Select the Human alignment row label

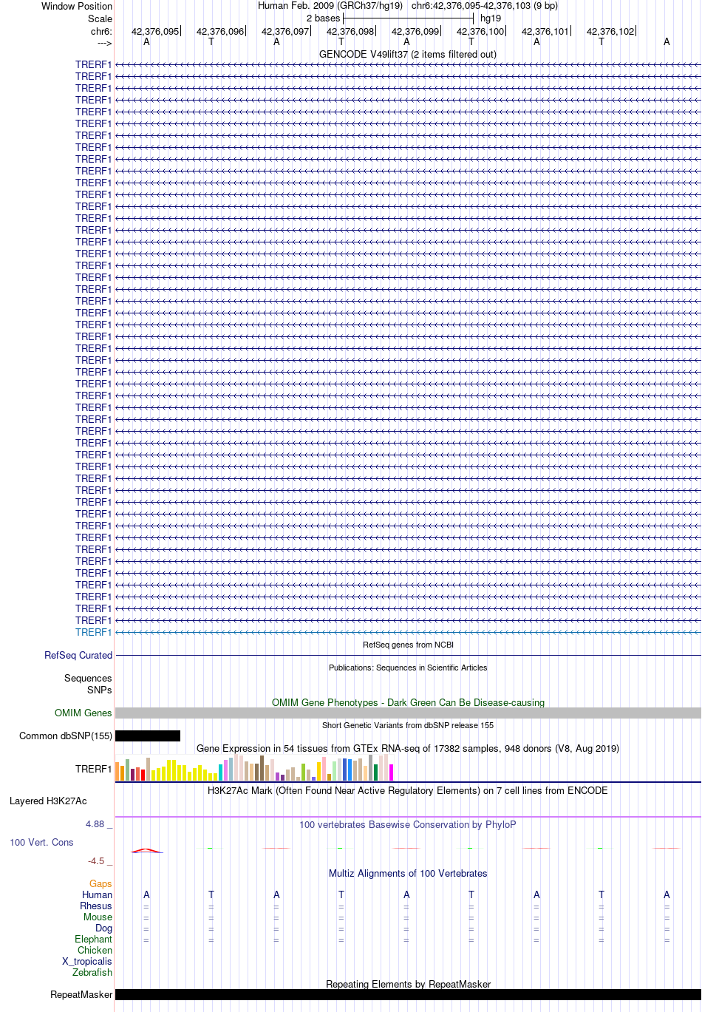98,894
